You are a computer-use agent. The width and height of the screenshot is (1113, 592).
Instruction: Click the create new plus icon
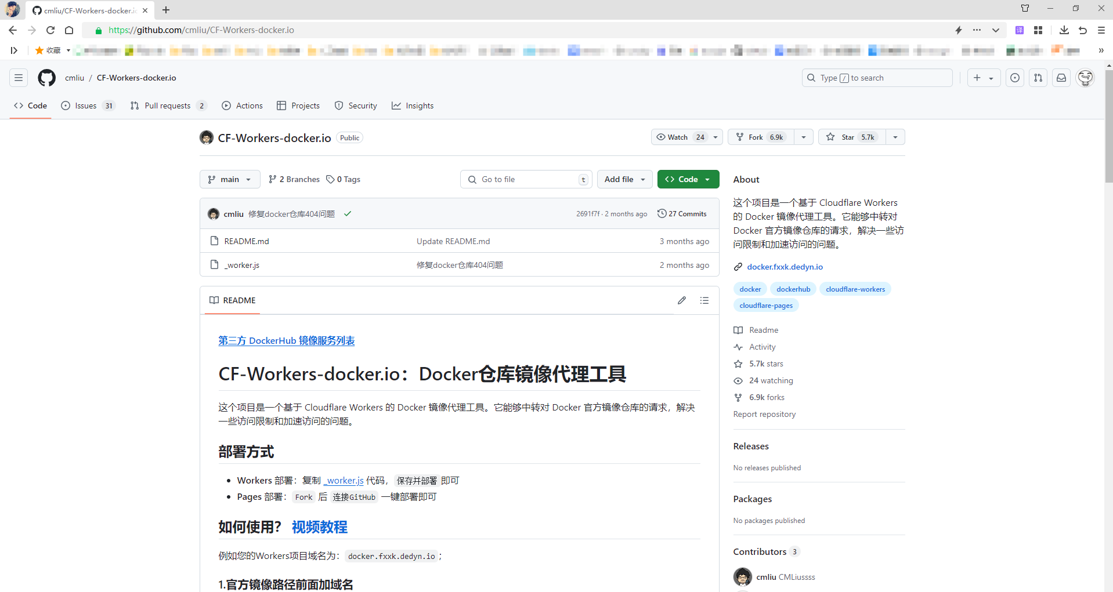click(x=977, y=77)
